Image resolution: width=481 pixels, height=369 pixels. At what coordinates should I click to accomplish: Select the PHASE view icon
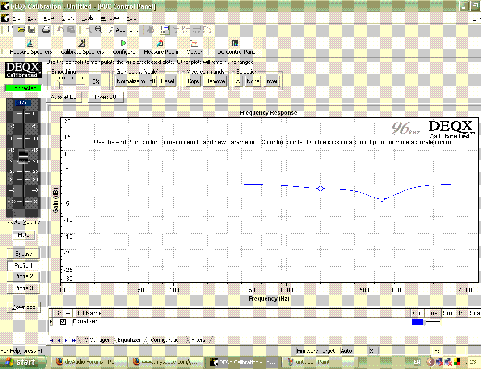[207, 29]
